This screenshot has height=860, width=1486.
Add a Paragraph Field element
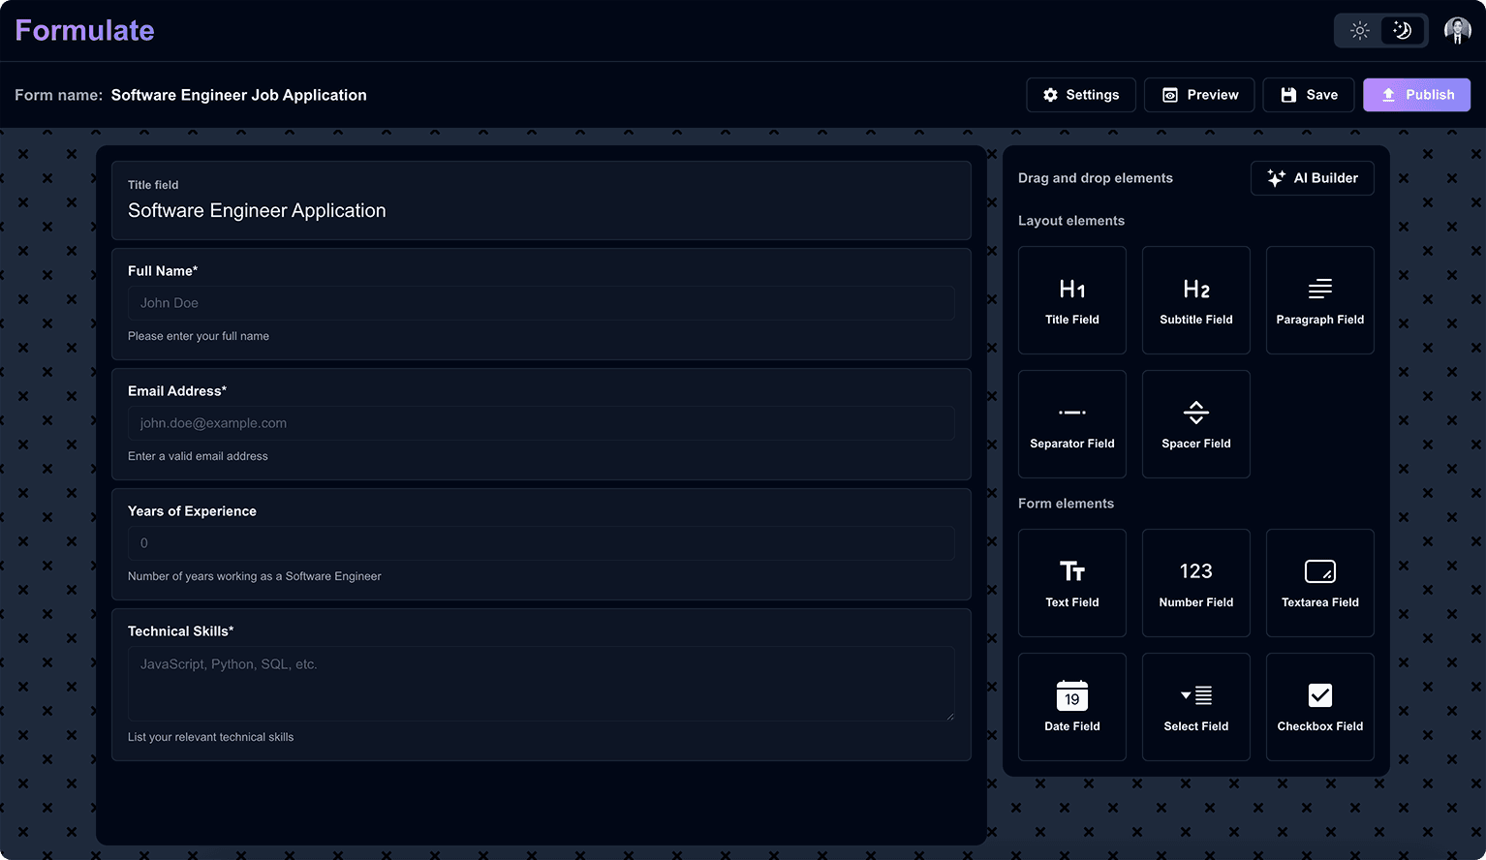pyautogui.click(x=1319, y=299)
